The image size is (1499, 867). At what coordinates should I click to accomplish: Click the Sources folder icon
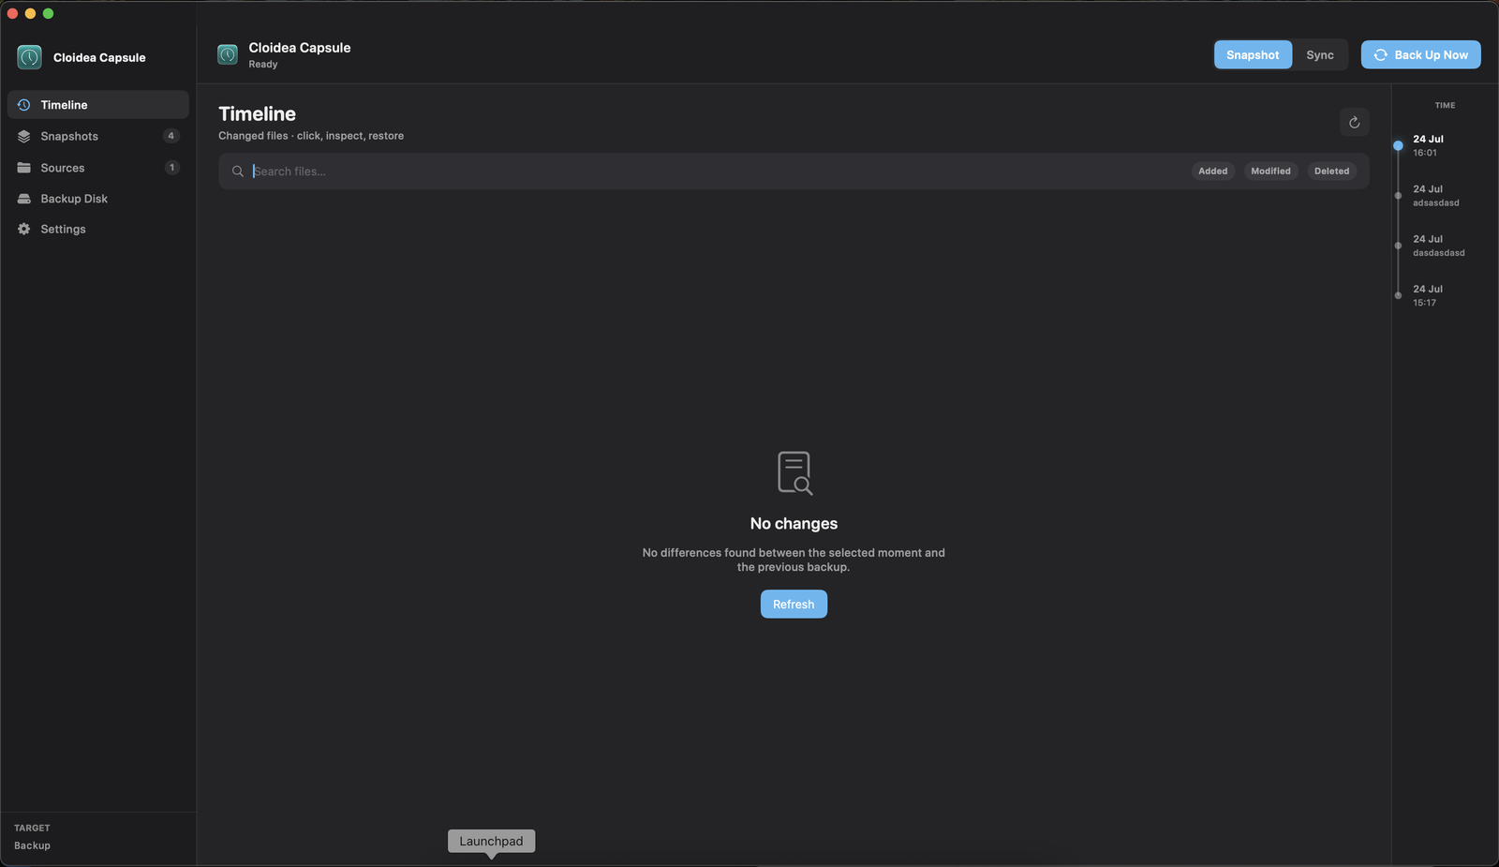pos(24,168)
